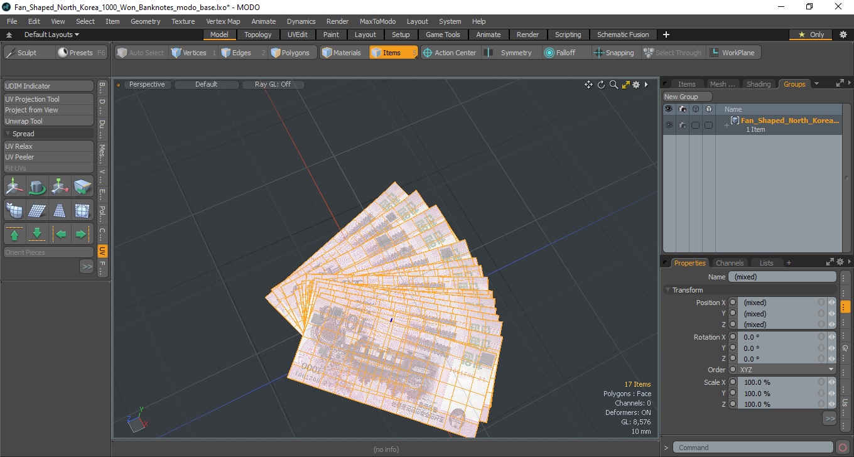
Task: Click the Properties panel maximize arrows icon
Action: tap(830, 262)
